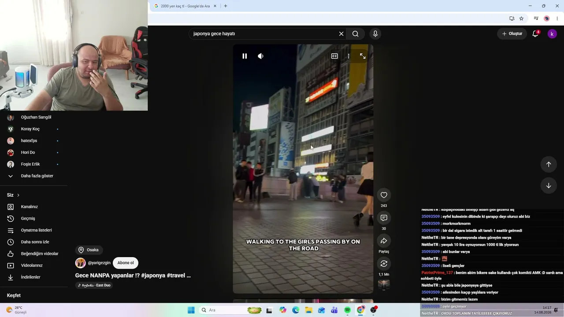
Task: Open the 'Siz' section chevron
Action: pos(18,195)
